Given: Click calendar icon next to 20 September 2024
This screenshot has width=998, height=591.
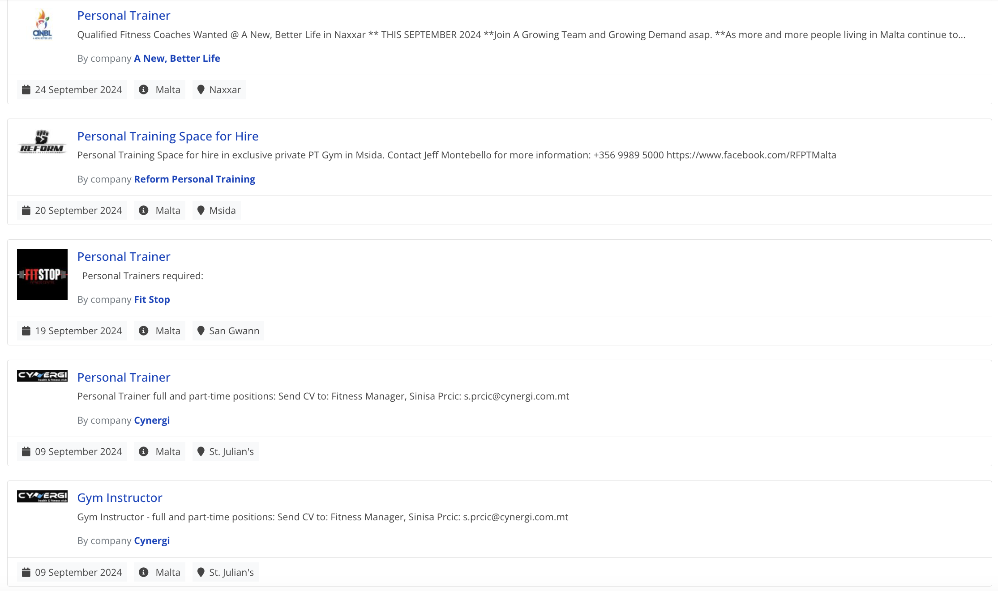Looking at the screenshot, I should (26, 210).
